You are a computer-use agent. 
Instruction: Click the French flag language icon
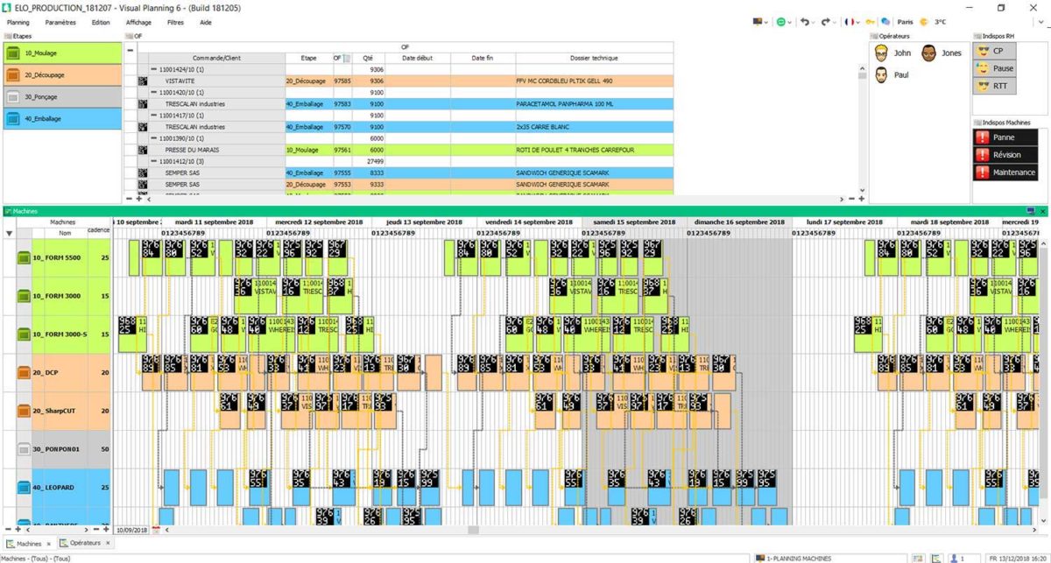[848, 21]
